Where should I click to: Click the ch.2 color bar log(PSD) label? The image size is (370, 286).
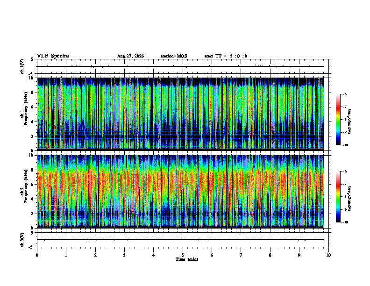pyautogui.click(x=350, y=198)
